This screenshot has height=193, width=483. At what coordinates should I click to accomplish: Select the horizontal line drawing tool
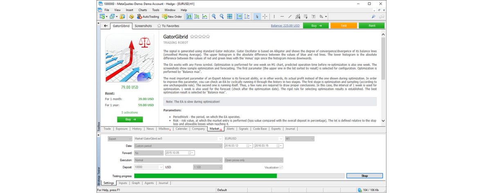click(282, 17)
